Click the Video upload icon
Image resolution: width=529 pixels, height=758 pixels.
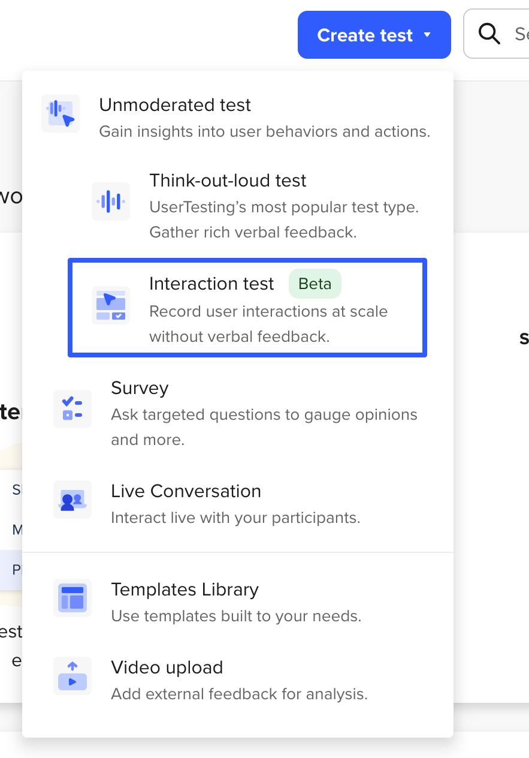72,675
